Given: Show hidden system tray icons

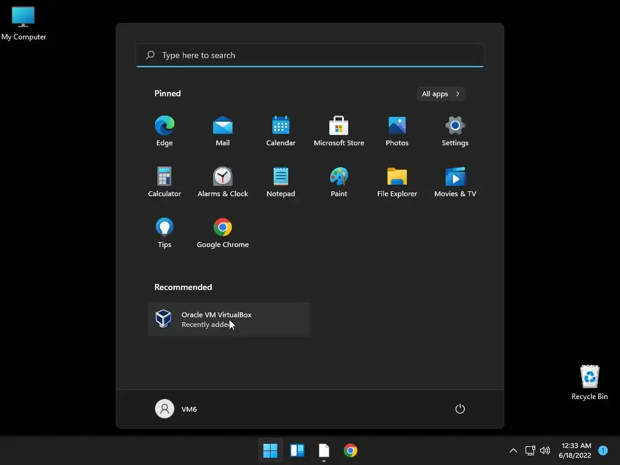Looking at the screenshot, I should (513, 450).
